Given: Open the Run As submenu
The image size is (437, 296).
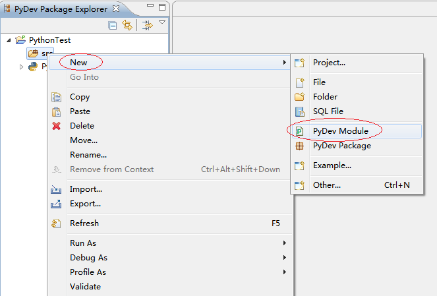Looking at the screenshot, I should pos(83,243).
